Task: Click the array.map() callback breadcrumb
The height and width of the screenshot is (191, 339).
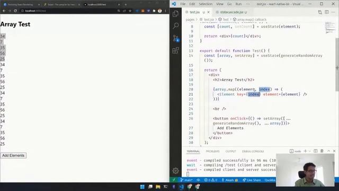Action: [252, 20]
